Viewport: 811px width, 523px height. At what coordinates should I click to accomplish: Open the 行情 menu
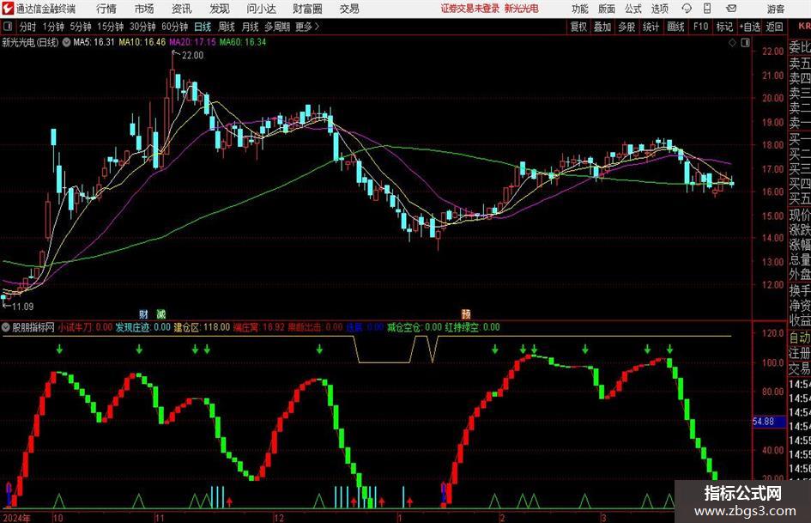click(x=106, y=9)
